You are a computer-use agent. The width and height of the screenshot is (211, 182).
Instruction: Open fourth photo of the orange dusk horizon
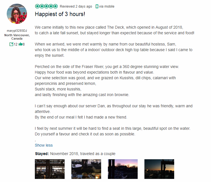tap(159, 169)
